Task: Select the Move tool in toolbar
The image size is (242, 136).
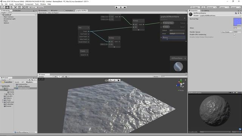Action: tap(7, 8)
